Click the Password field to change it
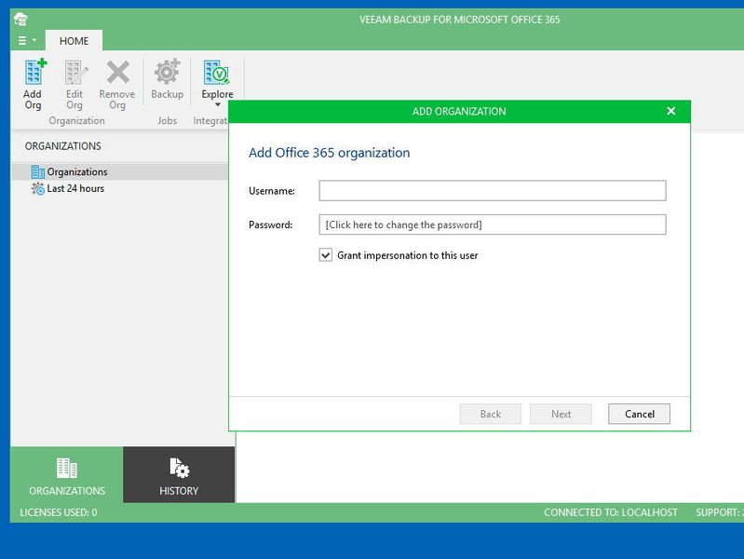Viewport: 744px width, 559px height. tap(493, 225)
